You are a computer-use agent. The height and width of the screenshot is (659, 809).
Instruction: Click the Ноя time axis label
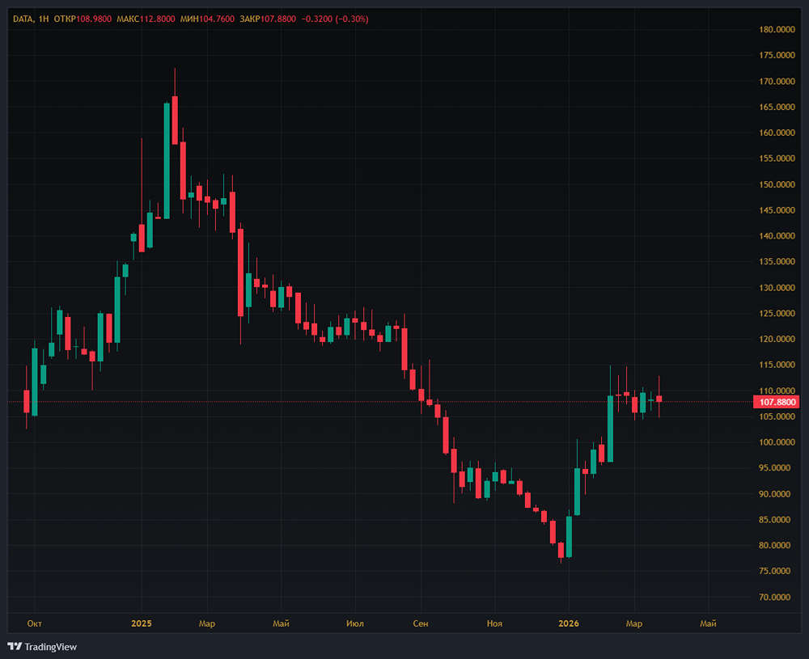(494, 623)
